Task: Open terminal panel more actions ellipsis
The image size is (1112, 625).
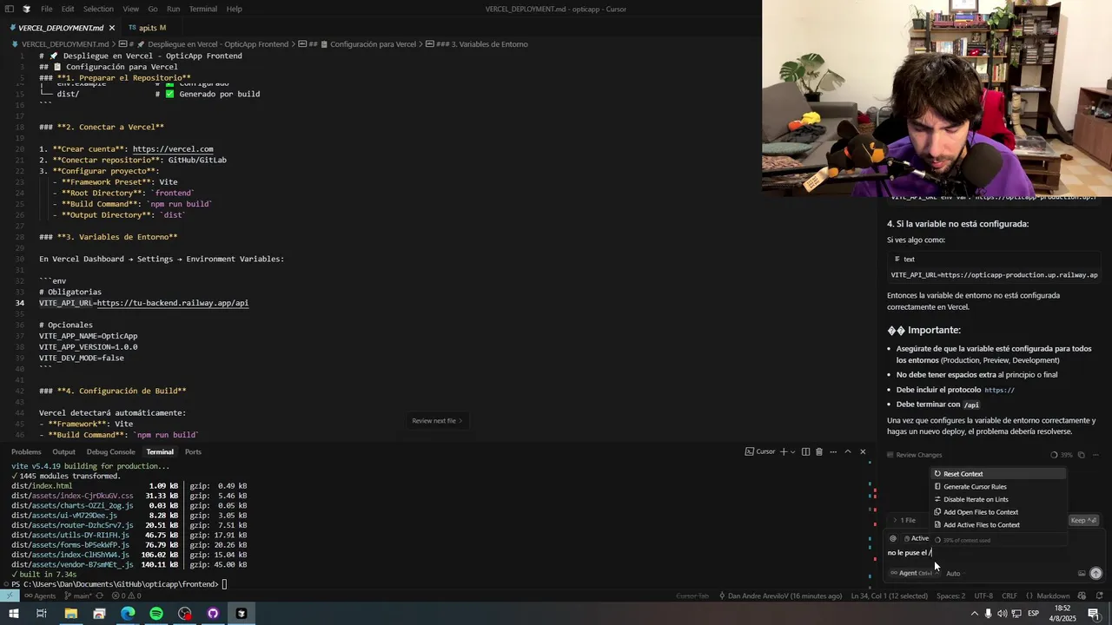Action: 833,451
